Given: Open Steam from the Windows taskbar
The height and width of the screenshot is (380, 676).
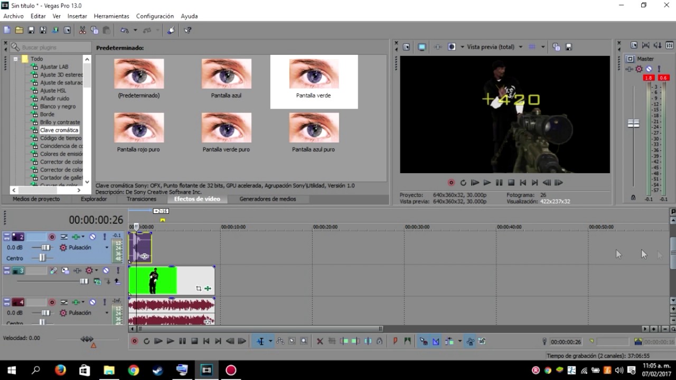Looking at the screenshot, I should [158, 370].
